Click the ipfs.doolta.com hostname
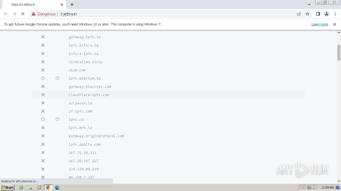341x191 pixels. (x=85, y=144)
